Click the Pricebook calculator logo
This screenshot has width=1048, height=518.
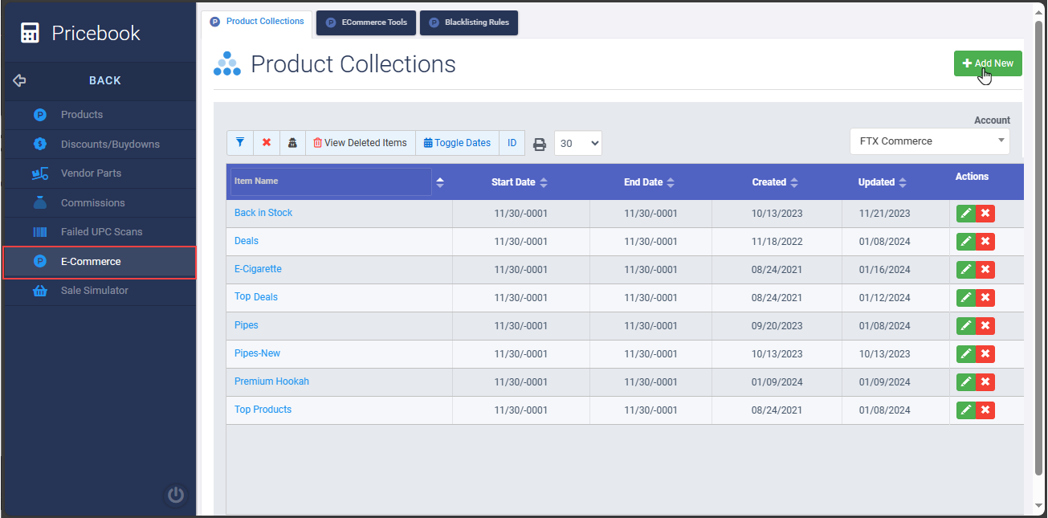click(30, 33)
